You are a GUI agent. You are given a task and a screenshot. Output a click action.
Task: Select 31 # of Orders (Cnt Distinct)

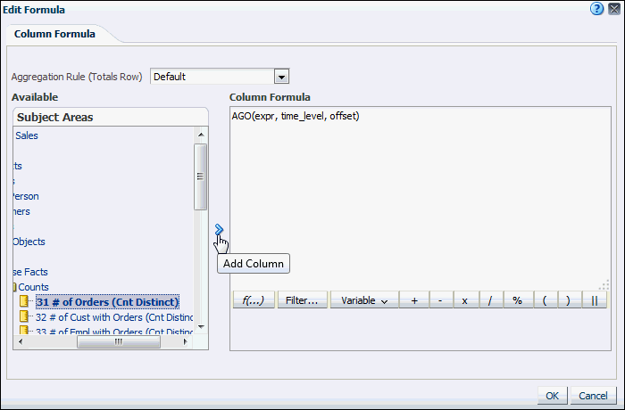click(107, 302)
